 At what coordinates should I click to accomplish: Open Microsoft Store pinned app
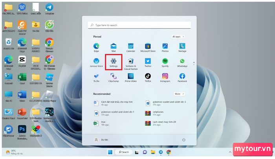coord(148,48)
